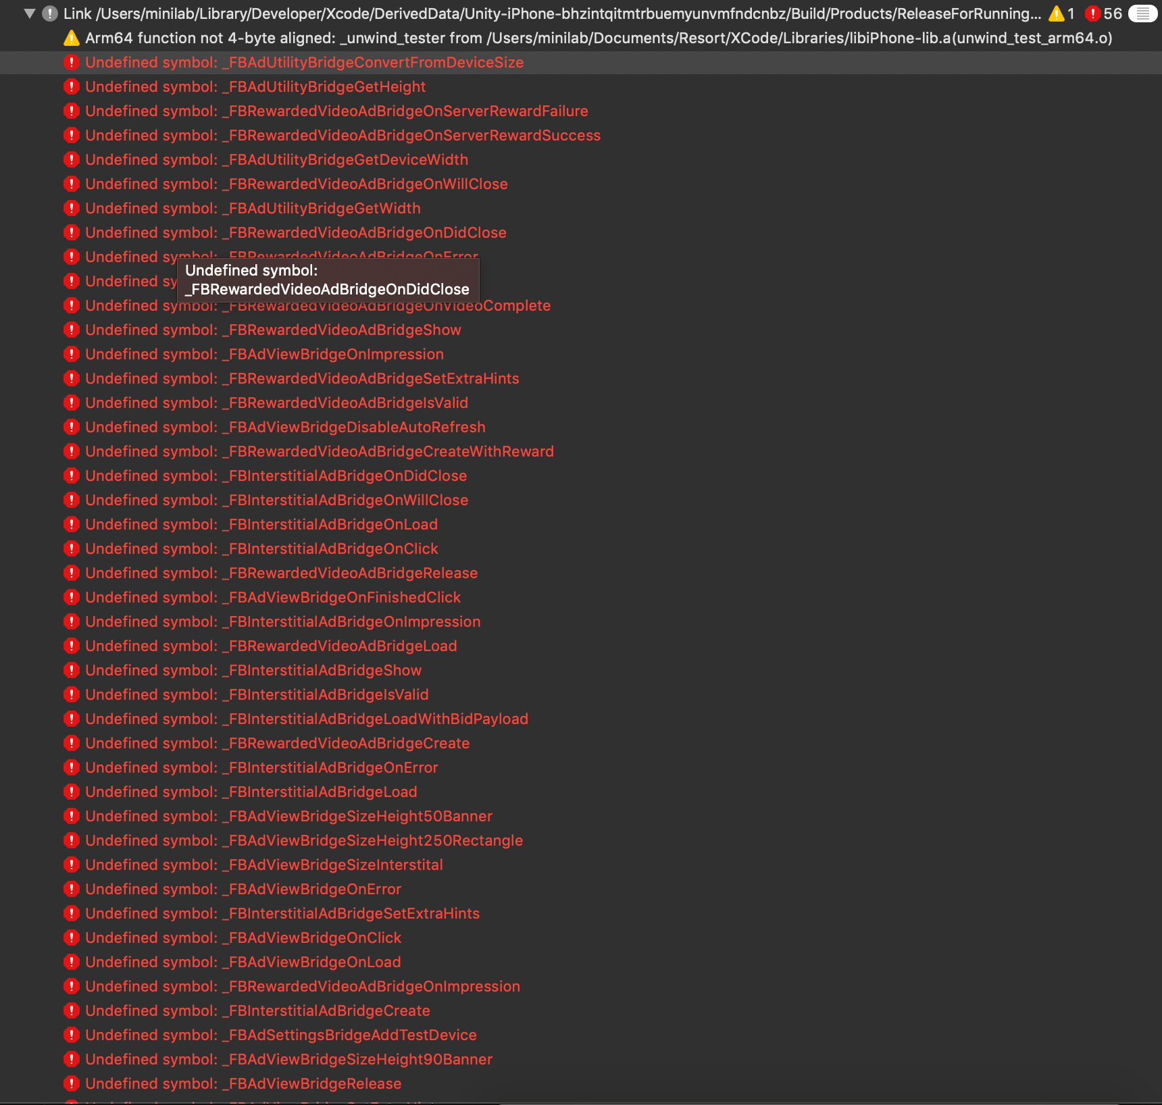Select the _FBAdViewBridgeSizeHeight50Banner error row
Screen dimensions: 1162x1105
pyautogui.click(x=581, y=816)
